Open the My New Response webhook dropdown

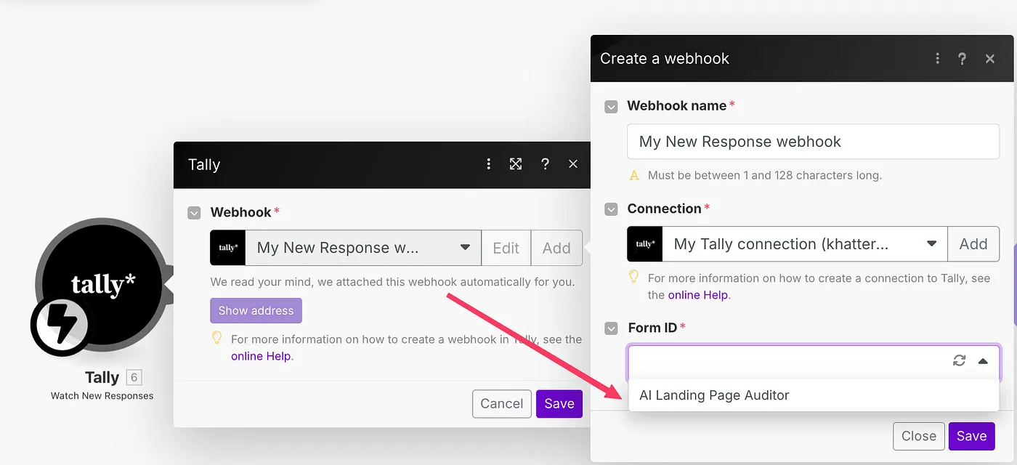click(363, 248)
